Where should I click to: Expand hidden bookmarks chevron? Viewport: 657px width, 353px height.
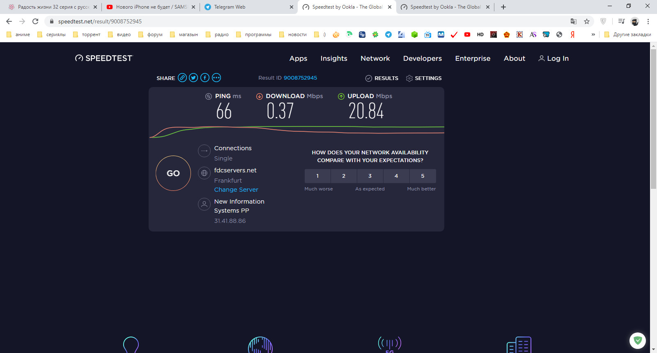click(x=593, y=34)
